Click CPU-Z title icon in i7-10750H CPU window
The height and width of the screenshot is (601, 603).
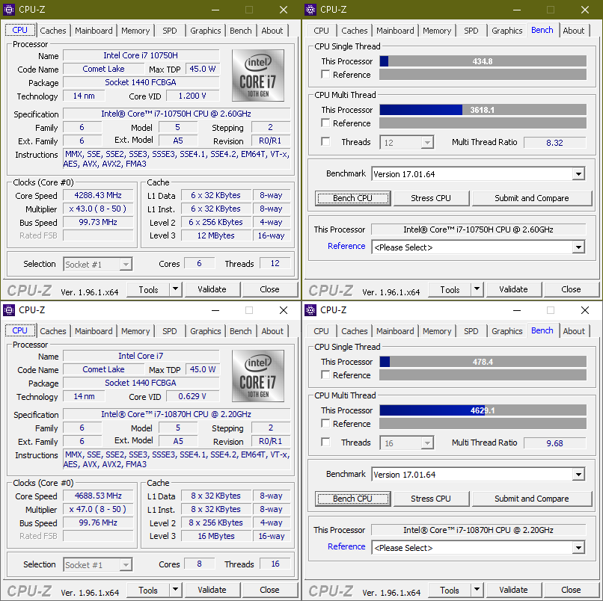(9, 10)
